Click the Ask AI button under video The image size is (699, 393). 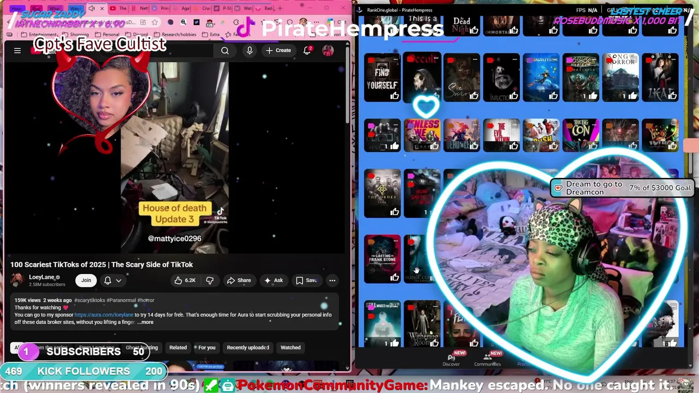(x=273, y=281)
